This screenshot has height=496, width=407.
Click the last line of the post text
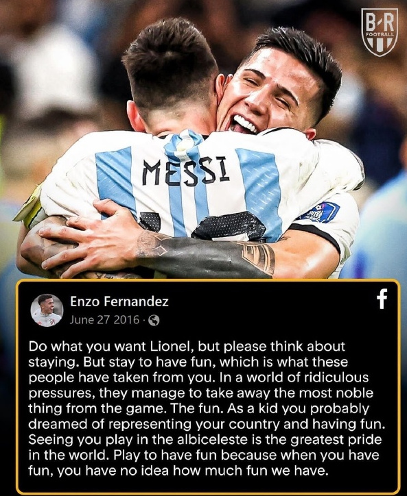177,471
